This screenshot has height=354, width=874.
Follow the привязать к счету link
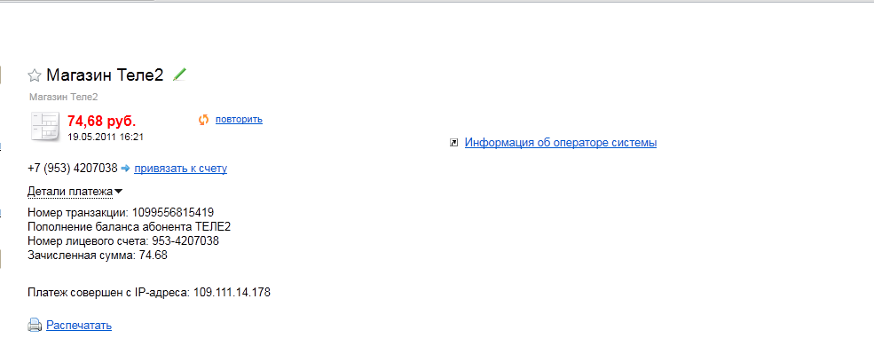tap(180, 169)
